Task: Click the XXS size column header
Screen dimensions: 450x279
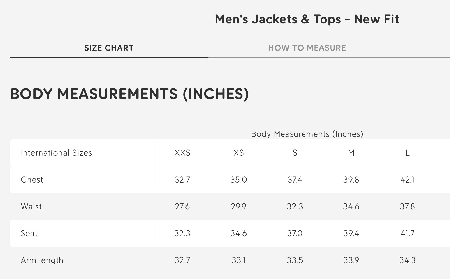Action: (x=182, y=153)
